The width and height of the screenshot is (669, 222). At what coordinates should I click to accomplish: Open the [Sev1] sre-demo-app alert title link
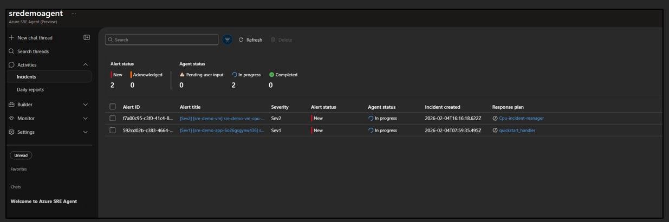pyautogui.click(x=222, y=130)
